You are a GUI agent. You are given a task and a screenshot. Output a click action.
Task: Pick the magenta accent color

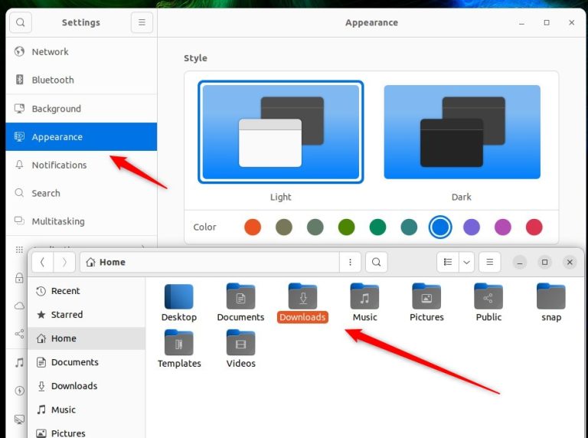pyautogui.click(x=503, y=227)
